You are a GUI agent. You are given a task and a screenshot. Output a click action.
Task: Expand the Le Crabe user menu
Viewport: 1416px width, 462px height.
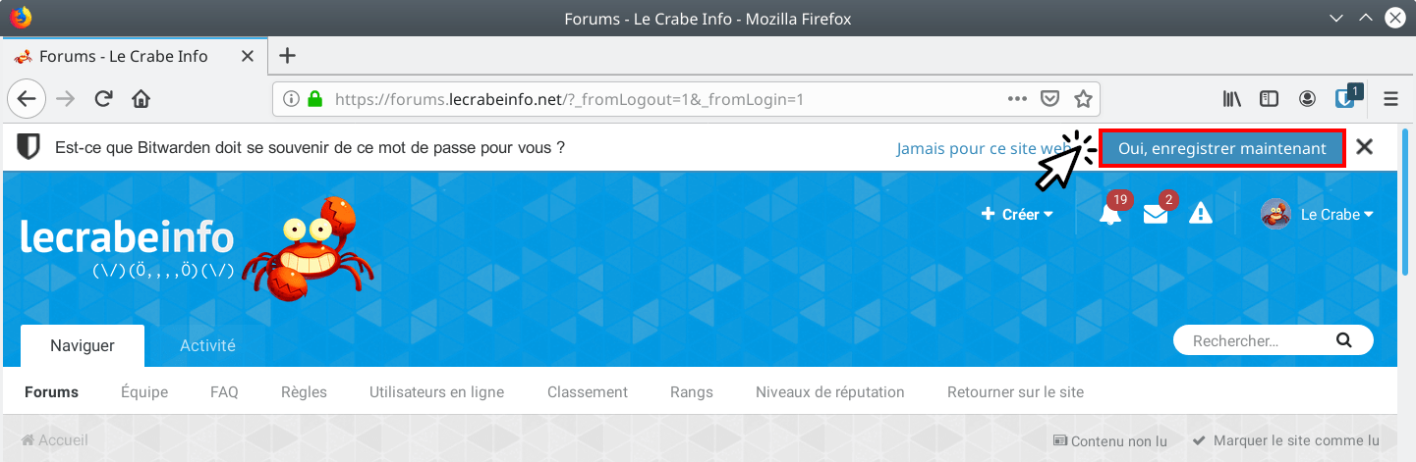1317,214
